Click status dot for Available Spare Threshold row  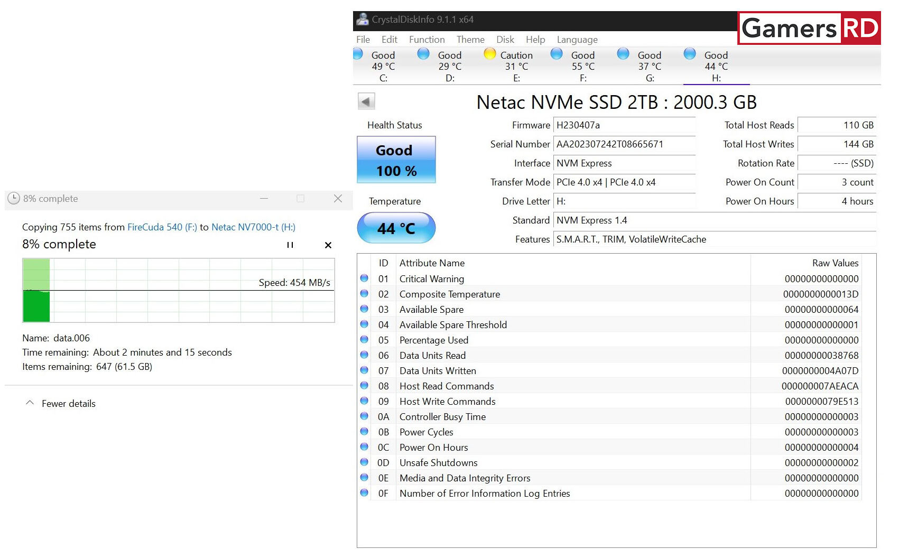tap(364, 324)
